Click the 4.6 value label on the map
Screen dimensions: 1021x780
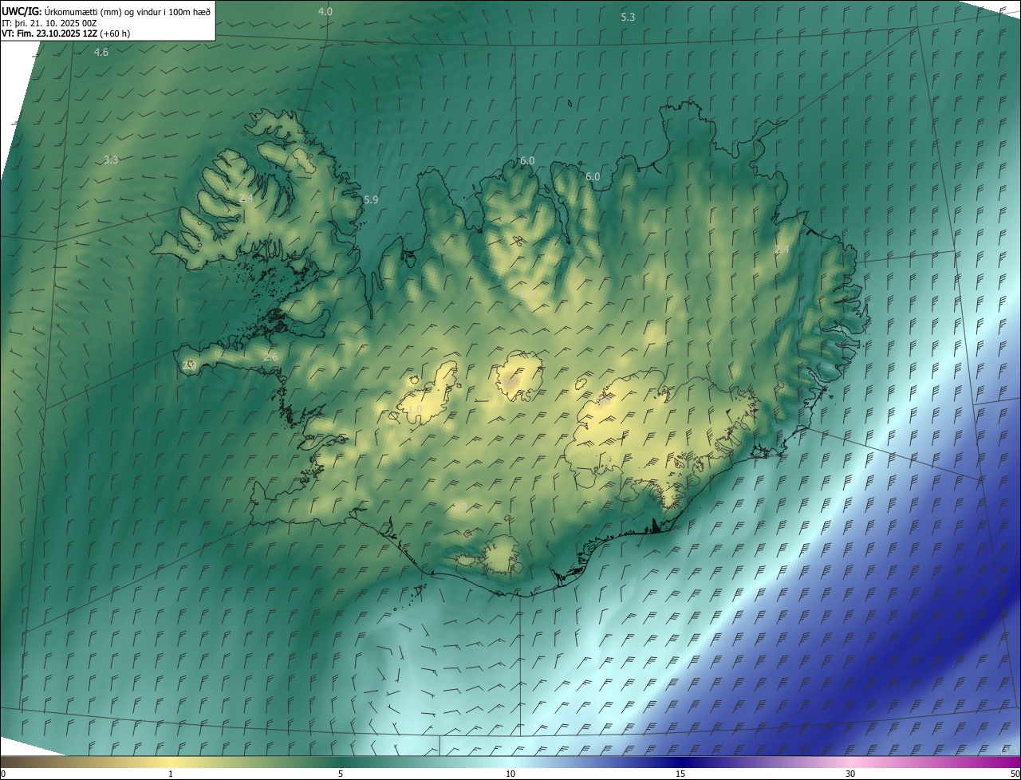[101, 52]
